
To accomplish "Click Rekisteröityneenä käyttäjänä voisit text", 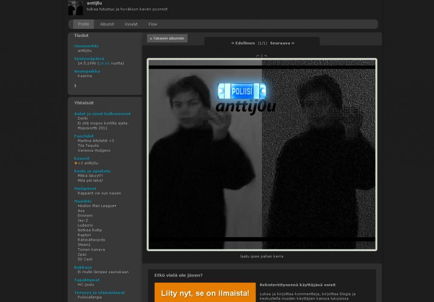I will [x=298, y=285].
